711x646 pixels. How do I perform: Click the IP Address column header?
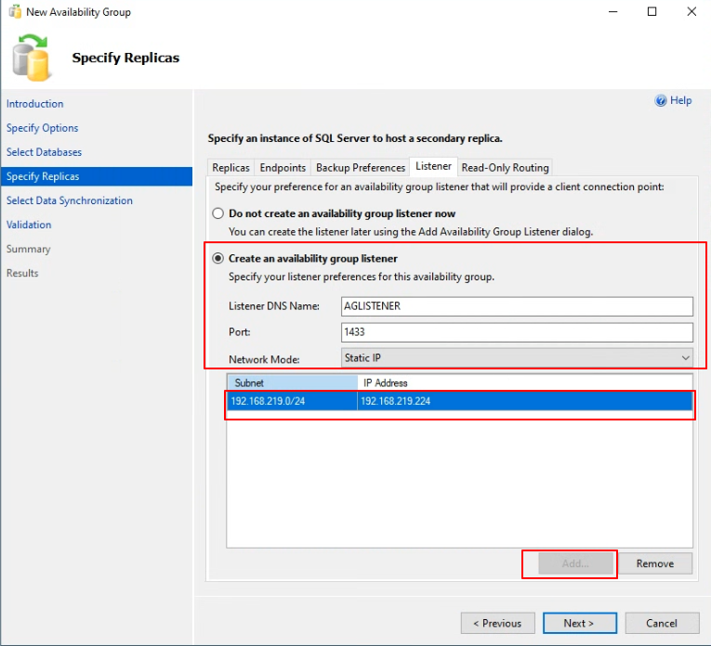[x=525, y=382]
